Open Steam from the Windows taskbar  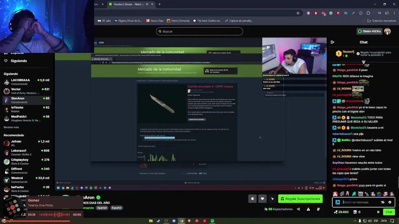[158, 221]
